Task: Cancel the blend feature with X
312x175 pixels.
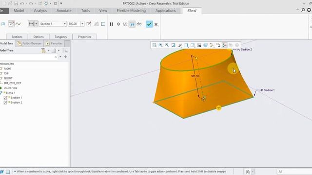Action: tap(156, 24)
